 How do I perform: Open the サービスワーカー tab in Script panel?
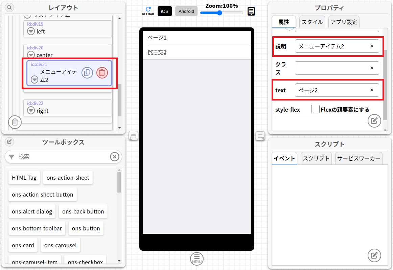359,158
